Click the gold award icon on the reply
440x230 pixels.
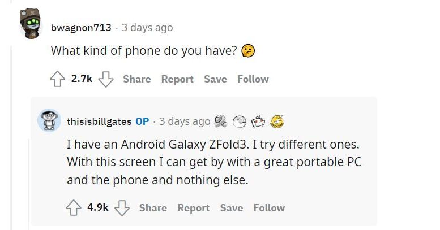(x=277, y=121)
